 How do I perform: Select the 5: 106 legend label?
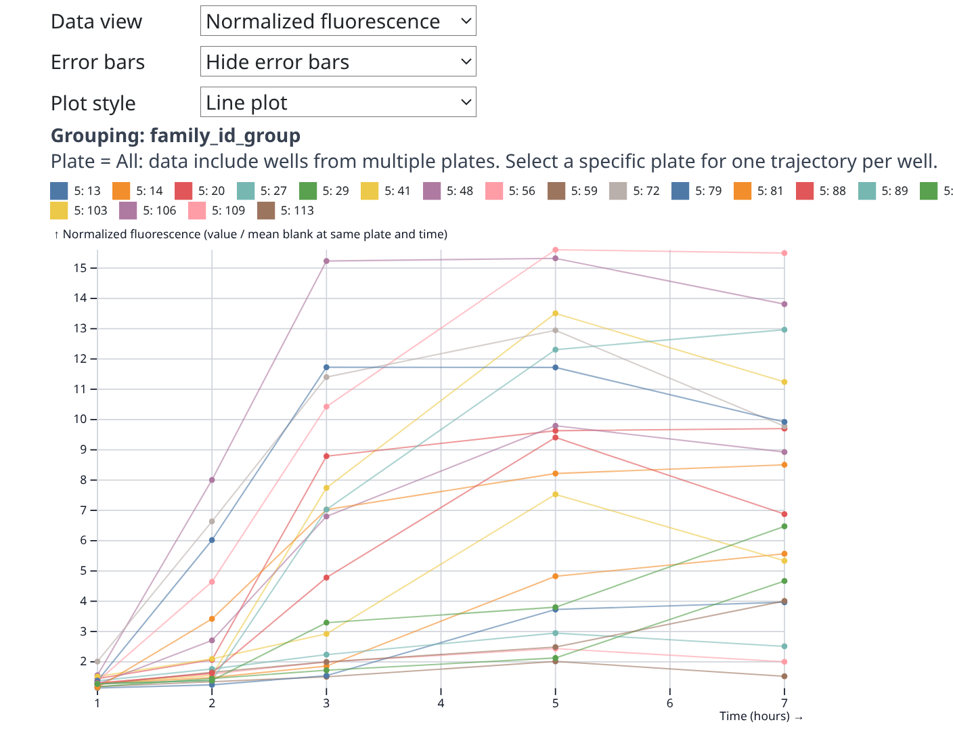159,210
